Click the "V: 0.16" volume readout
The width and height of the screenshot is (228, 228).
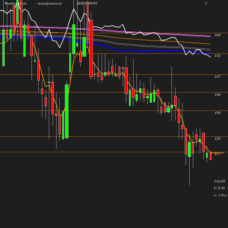click(219, 188)
